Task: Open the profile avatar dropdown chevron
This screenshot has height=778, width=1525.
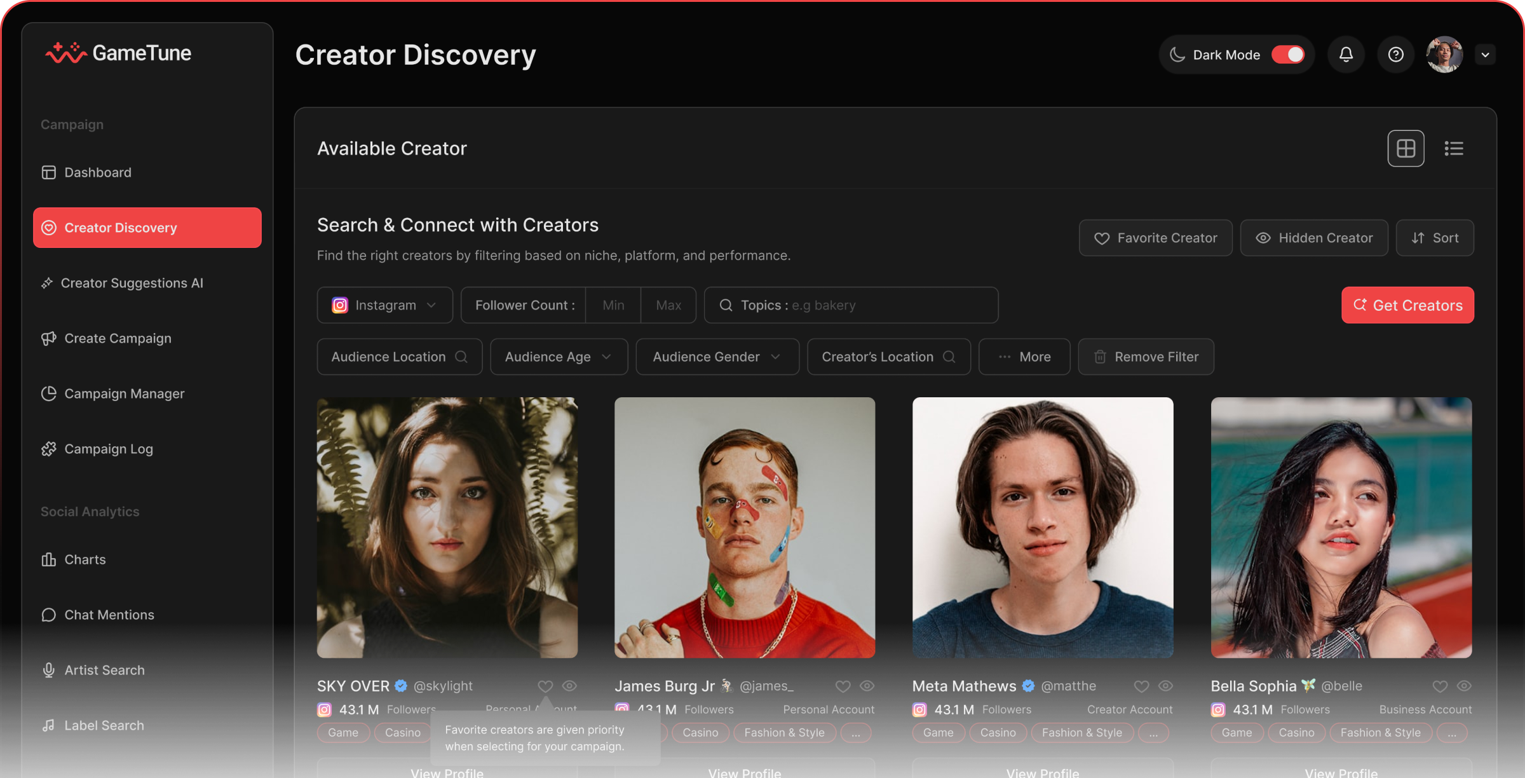Action: point(1485,55)
